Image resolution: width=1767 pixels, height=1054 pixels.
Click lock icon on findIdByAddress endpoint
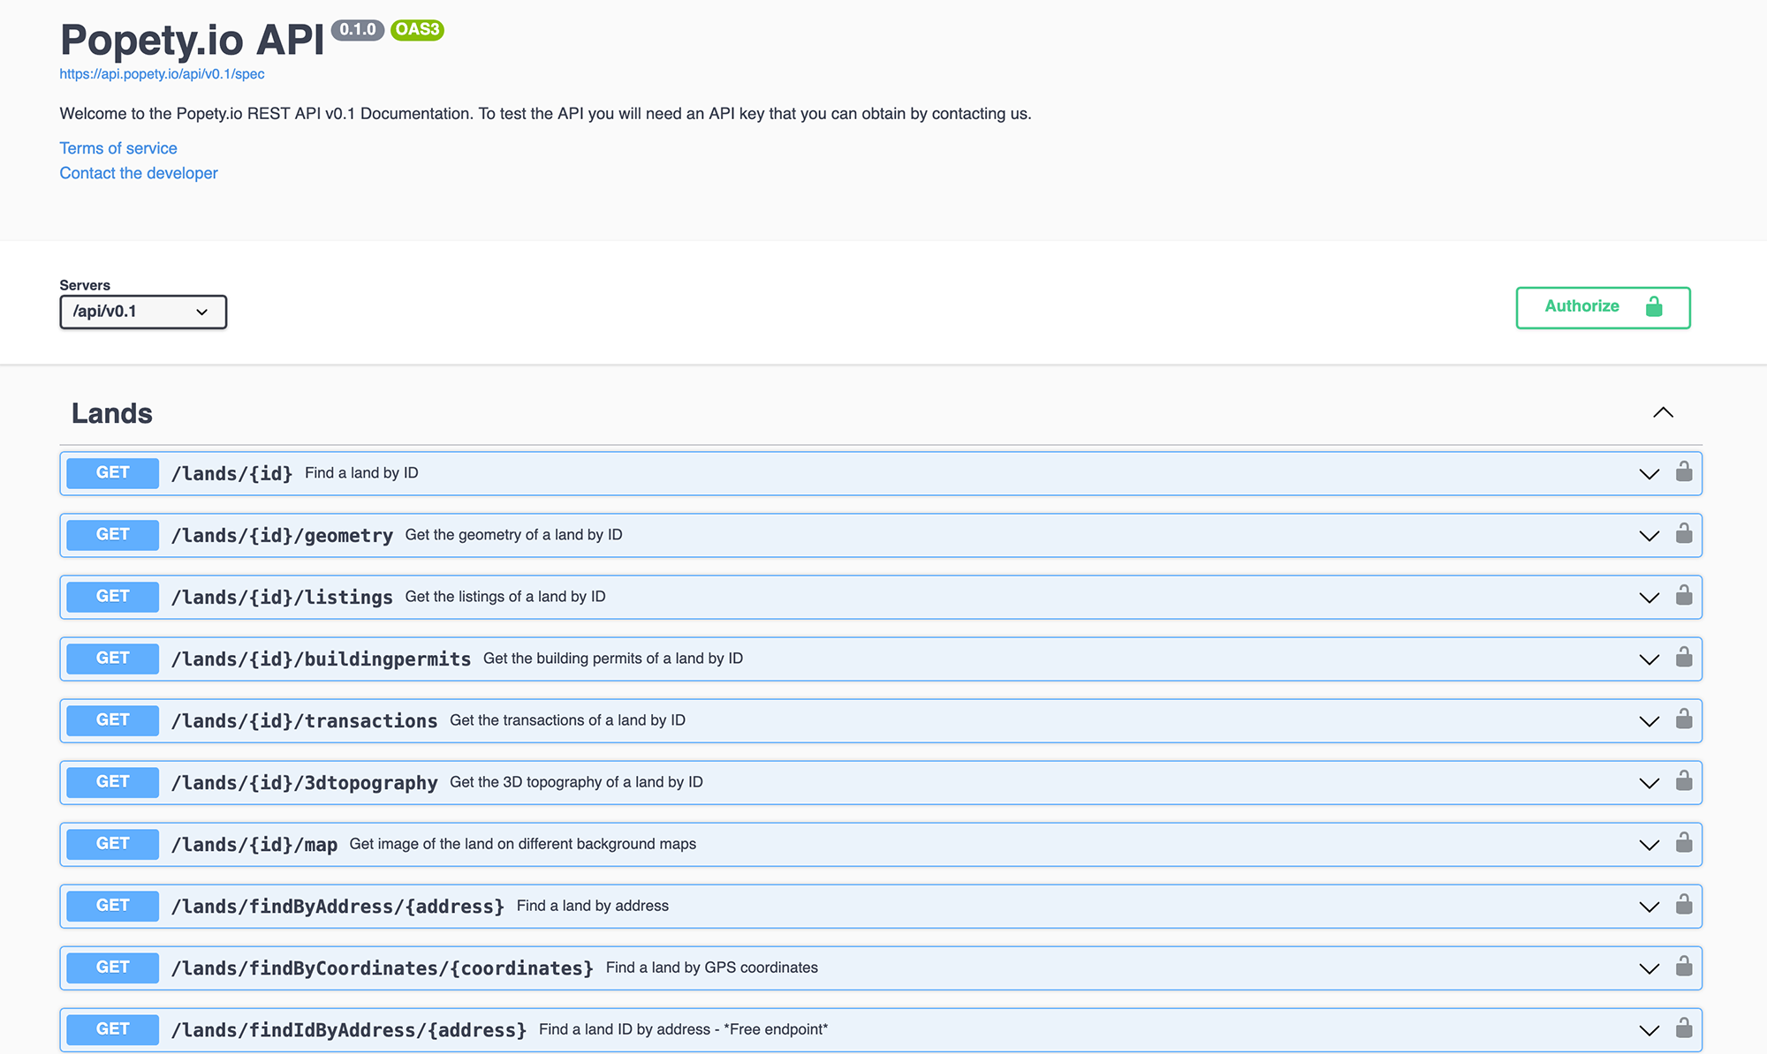1684,1028
